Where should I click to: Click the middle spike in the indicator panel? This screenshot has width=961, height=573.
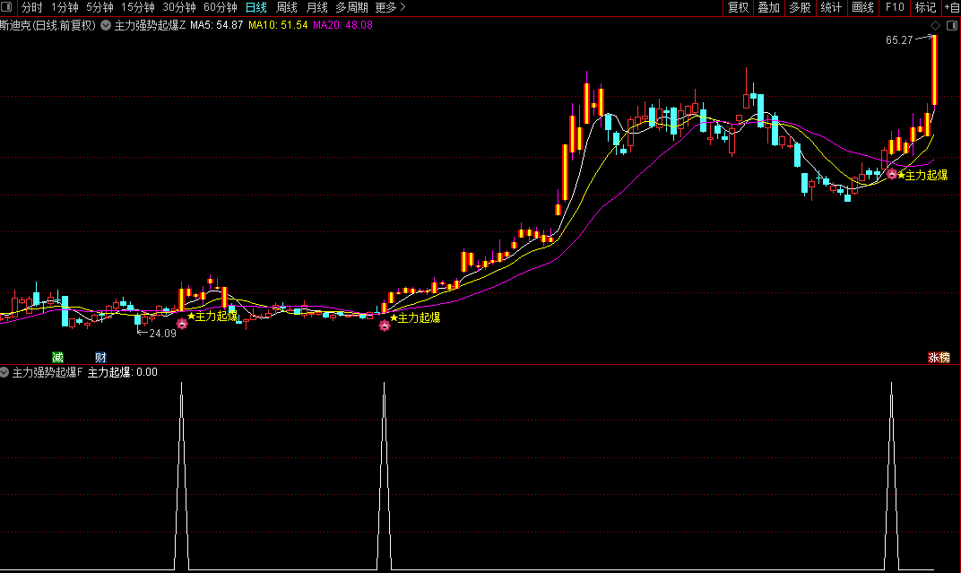click(385, 475)
